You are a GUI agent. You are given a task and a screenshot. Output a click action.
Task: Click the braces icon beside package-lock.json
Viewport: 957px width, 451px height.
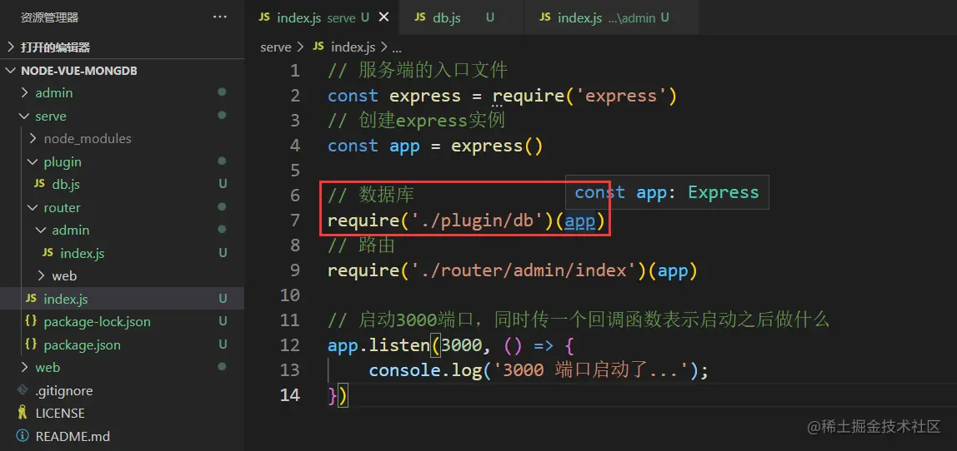31,320
